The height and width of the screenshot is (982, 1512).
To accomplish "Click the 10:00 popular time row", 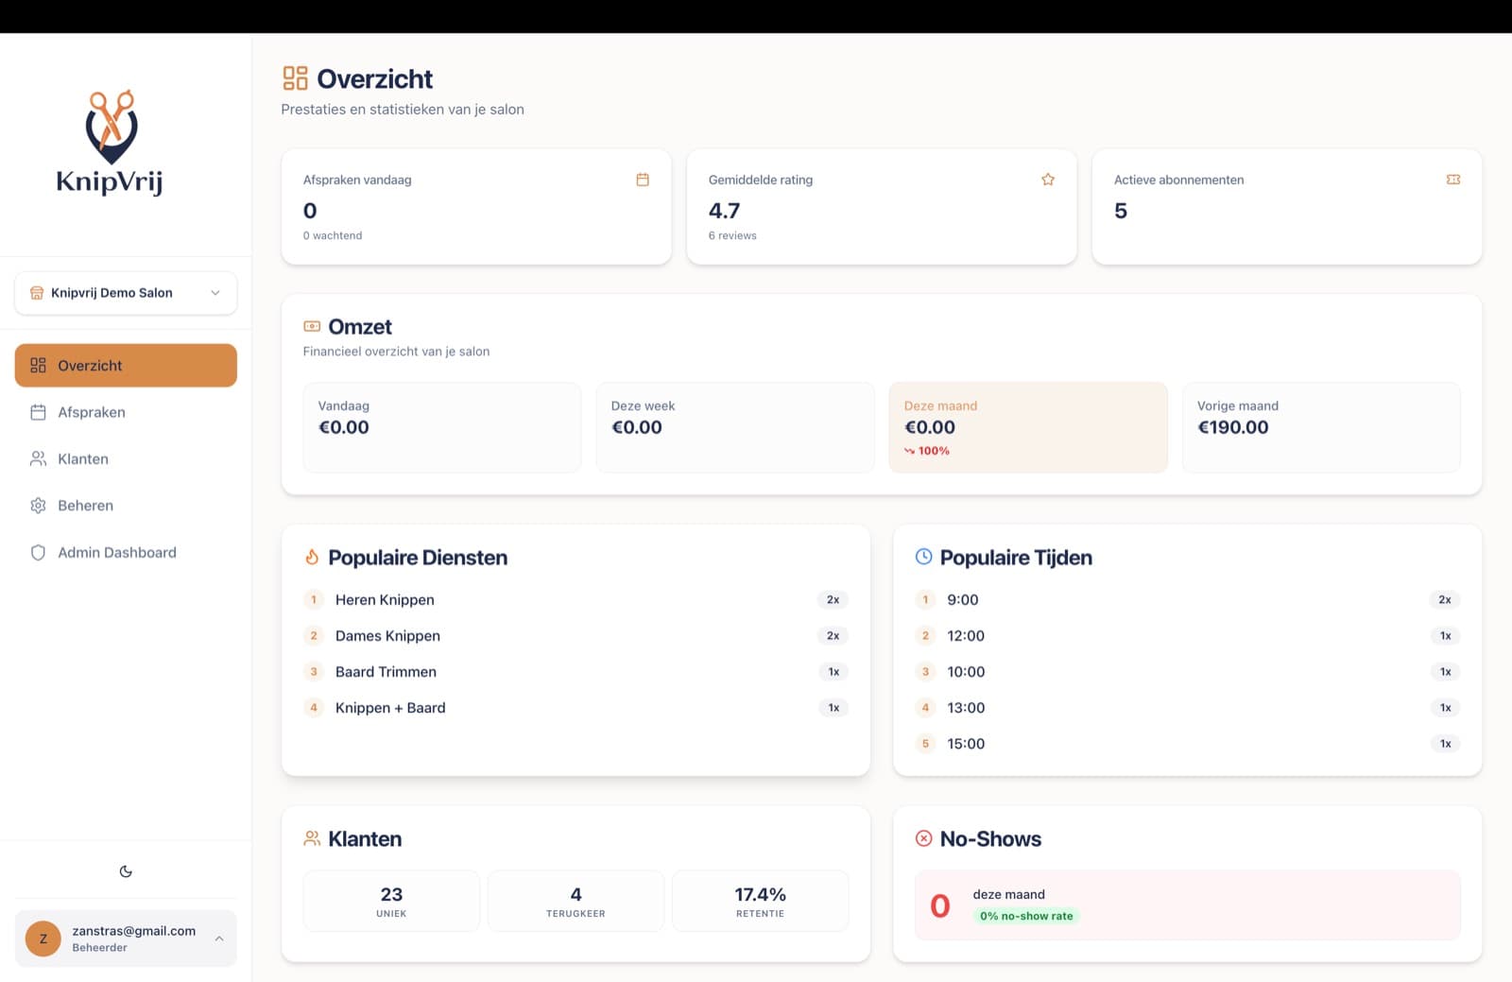I will point(1188,671).
